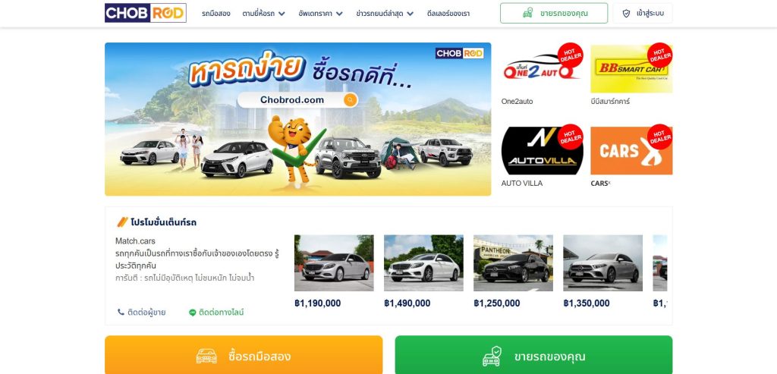Click the Match.cars seller name link
Screen dimensions: 777x374
[135, 241]
